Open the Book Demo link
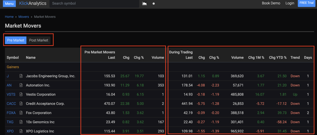This screenshot has height=135, width=317. [271, 3]
